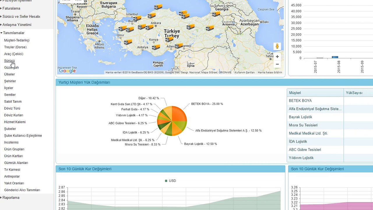The width and height of the screenshot is (373, 210).
Task: Open Şubeler in the sidebar
Action: [x=10, y=129]
